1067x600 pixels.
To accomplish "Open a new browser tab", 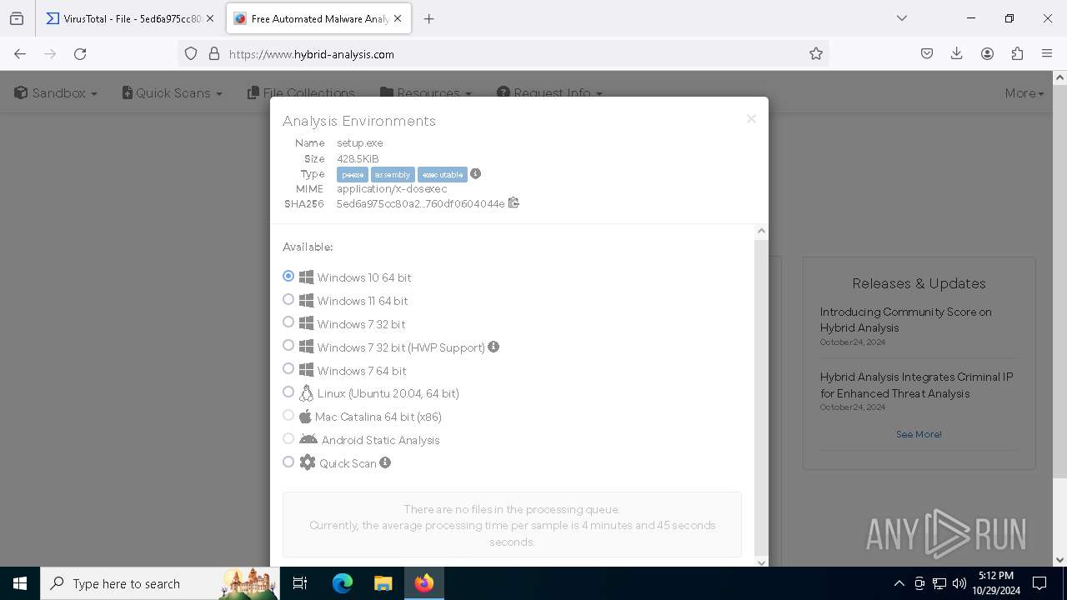I will 429,18.
